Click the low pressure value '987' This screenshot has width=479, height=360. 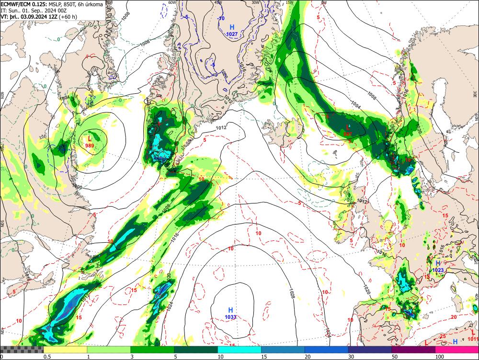pos(348,134)
